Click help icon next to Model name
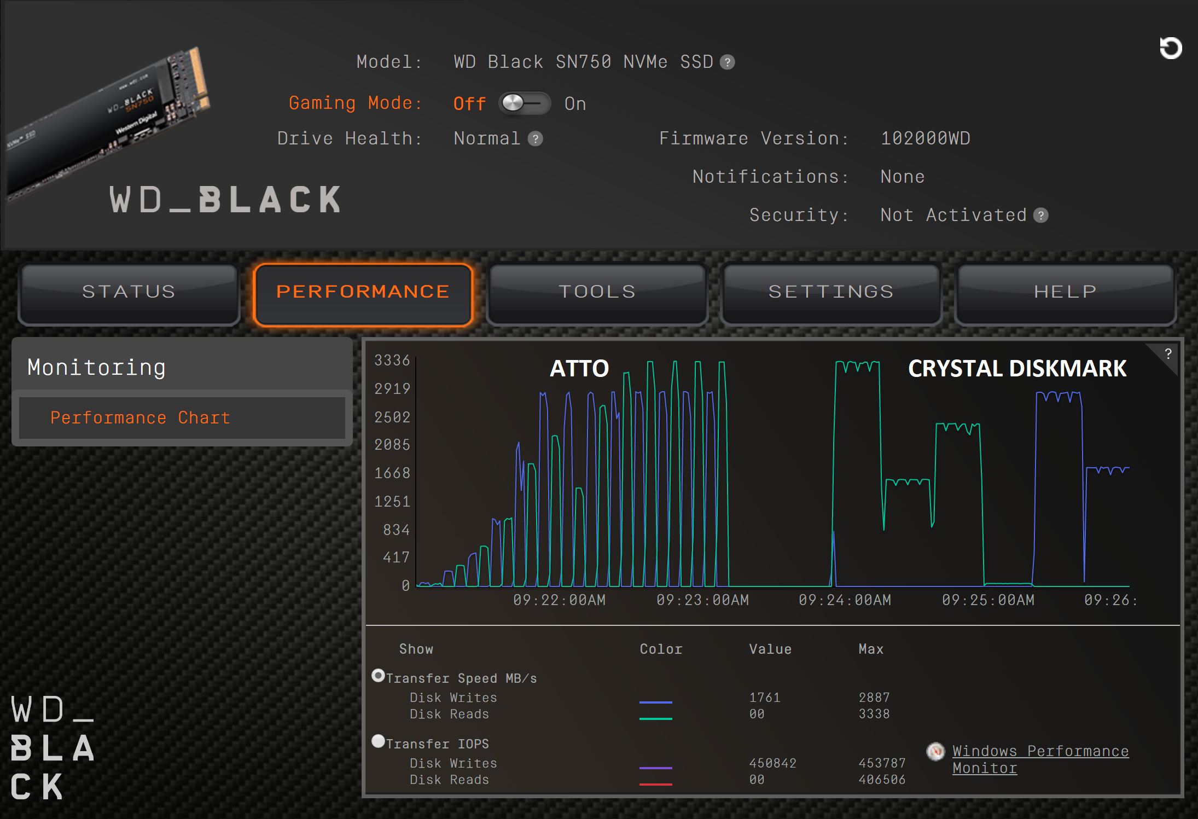The height and width of the screenshot is (819, 1198). [x=727, y=62]
